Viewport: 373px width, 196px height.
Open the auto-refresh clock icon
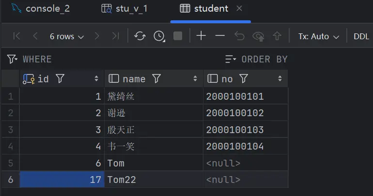(x=159, y=36)
